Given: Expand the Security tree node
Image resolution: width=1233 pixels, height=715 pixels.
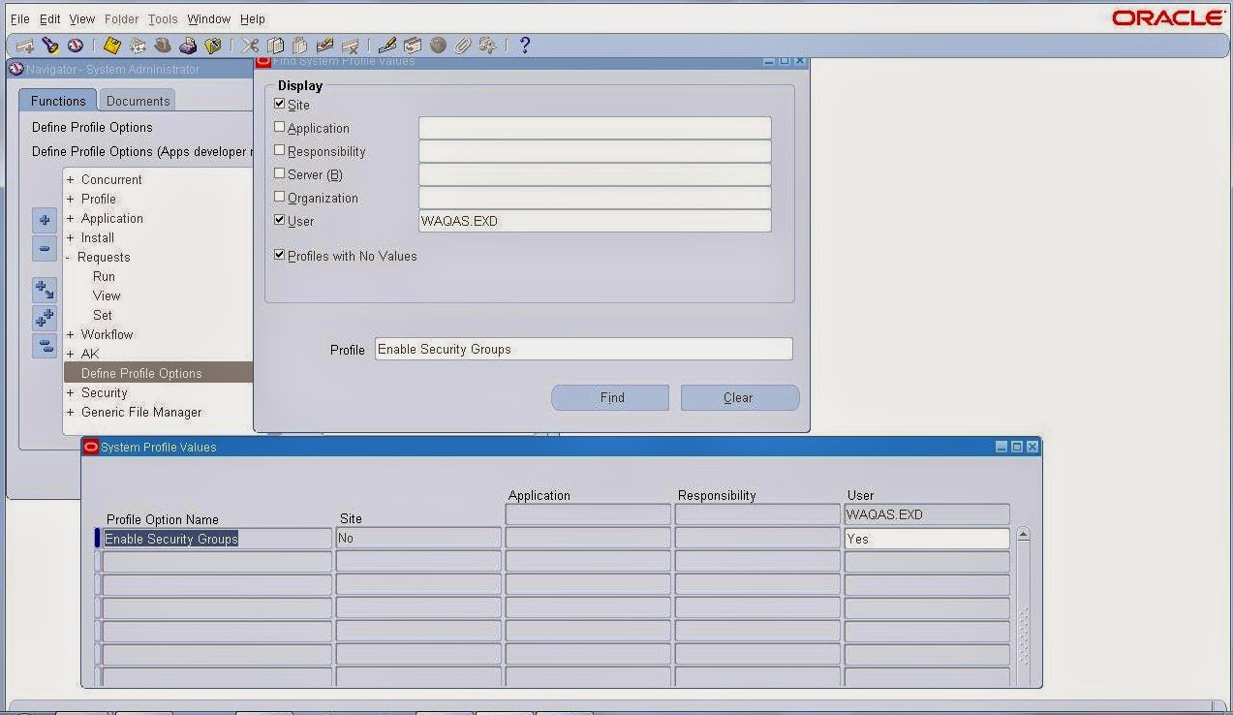Looking at the screenshot, I should (x=69, y=392).
